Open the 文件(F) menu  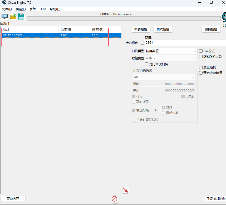click(x=7, y=9)
